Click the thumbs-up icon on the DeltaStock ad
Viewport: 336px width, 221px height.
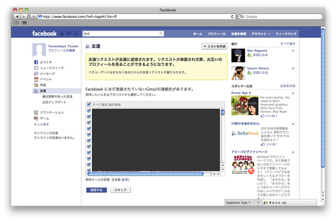262,144
